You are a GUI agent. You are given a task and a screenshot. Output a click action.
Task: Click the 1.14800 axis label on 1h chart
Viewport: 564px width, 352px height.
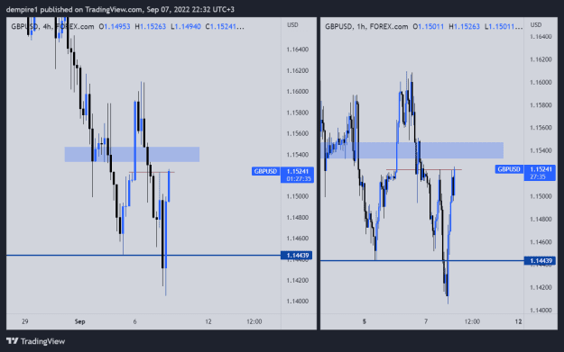(541, 219)
